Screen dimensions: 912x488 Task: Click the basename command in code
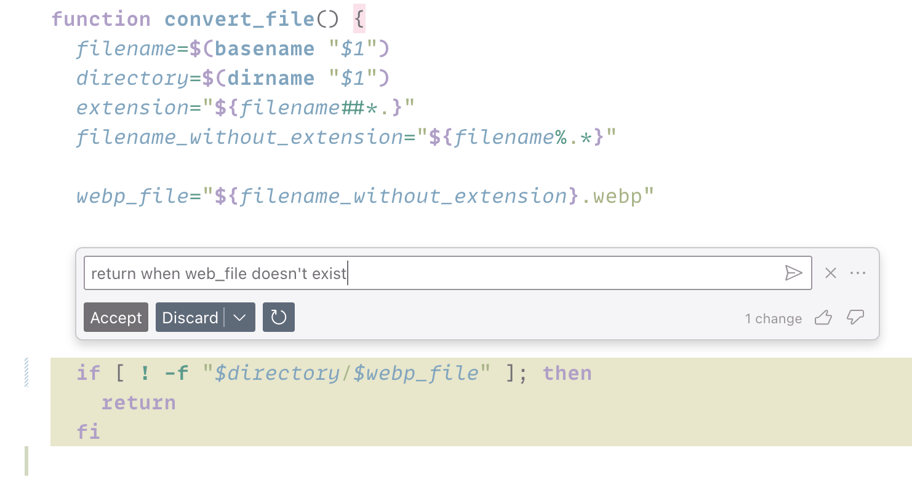tap(264, 49)
